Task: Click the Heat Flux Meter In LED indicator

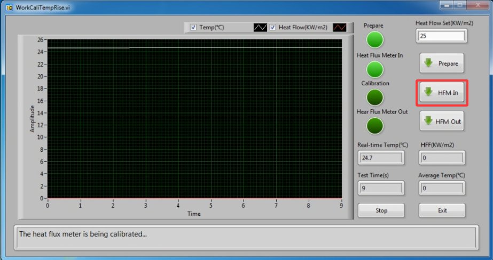Action: tap(375, 69)
